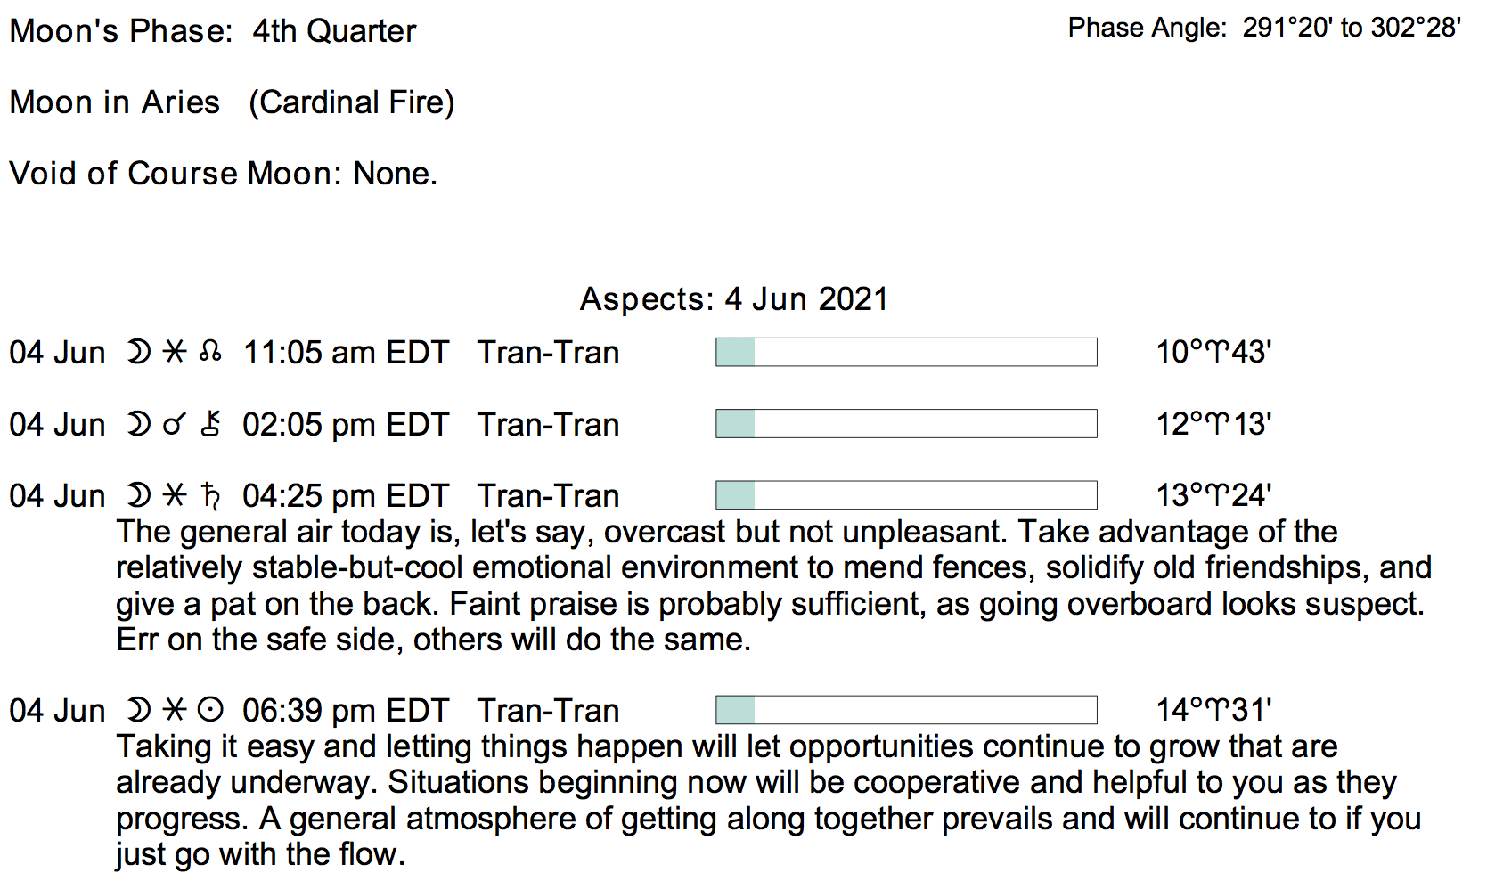Select the Sun glyph in the 06:39 pm row
1495x889 pixels.
(x=210, y=710)
